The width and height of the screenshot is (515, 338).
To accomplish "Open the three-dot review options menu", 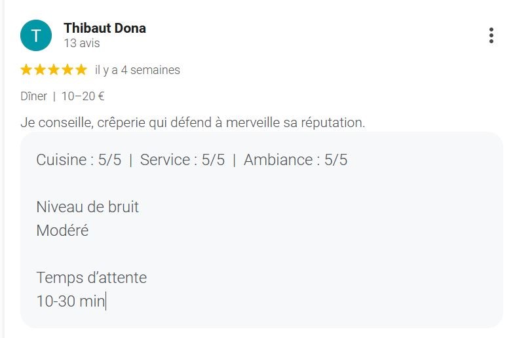I will tap(491, 35).
